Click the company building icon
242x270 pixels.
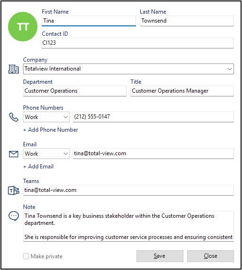(x=14, y=69)
